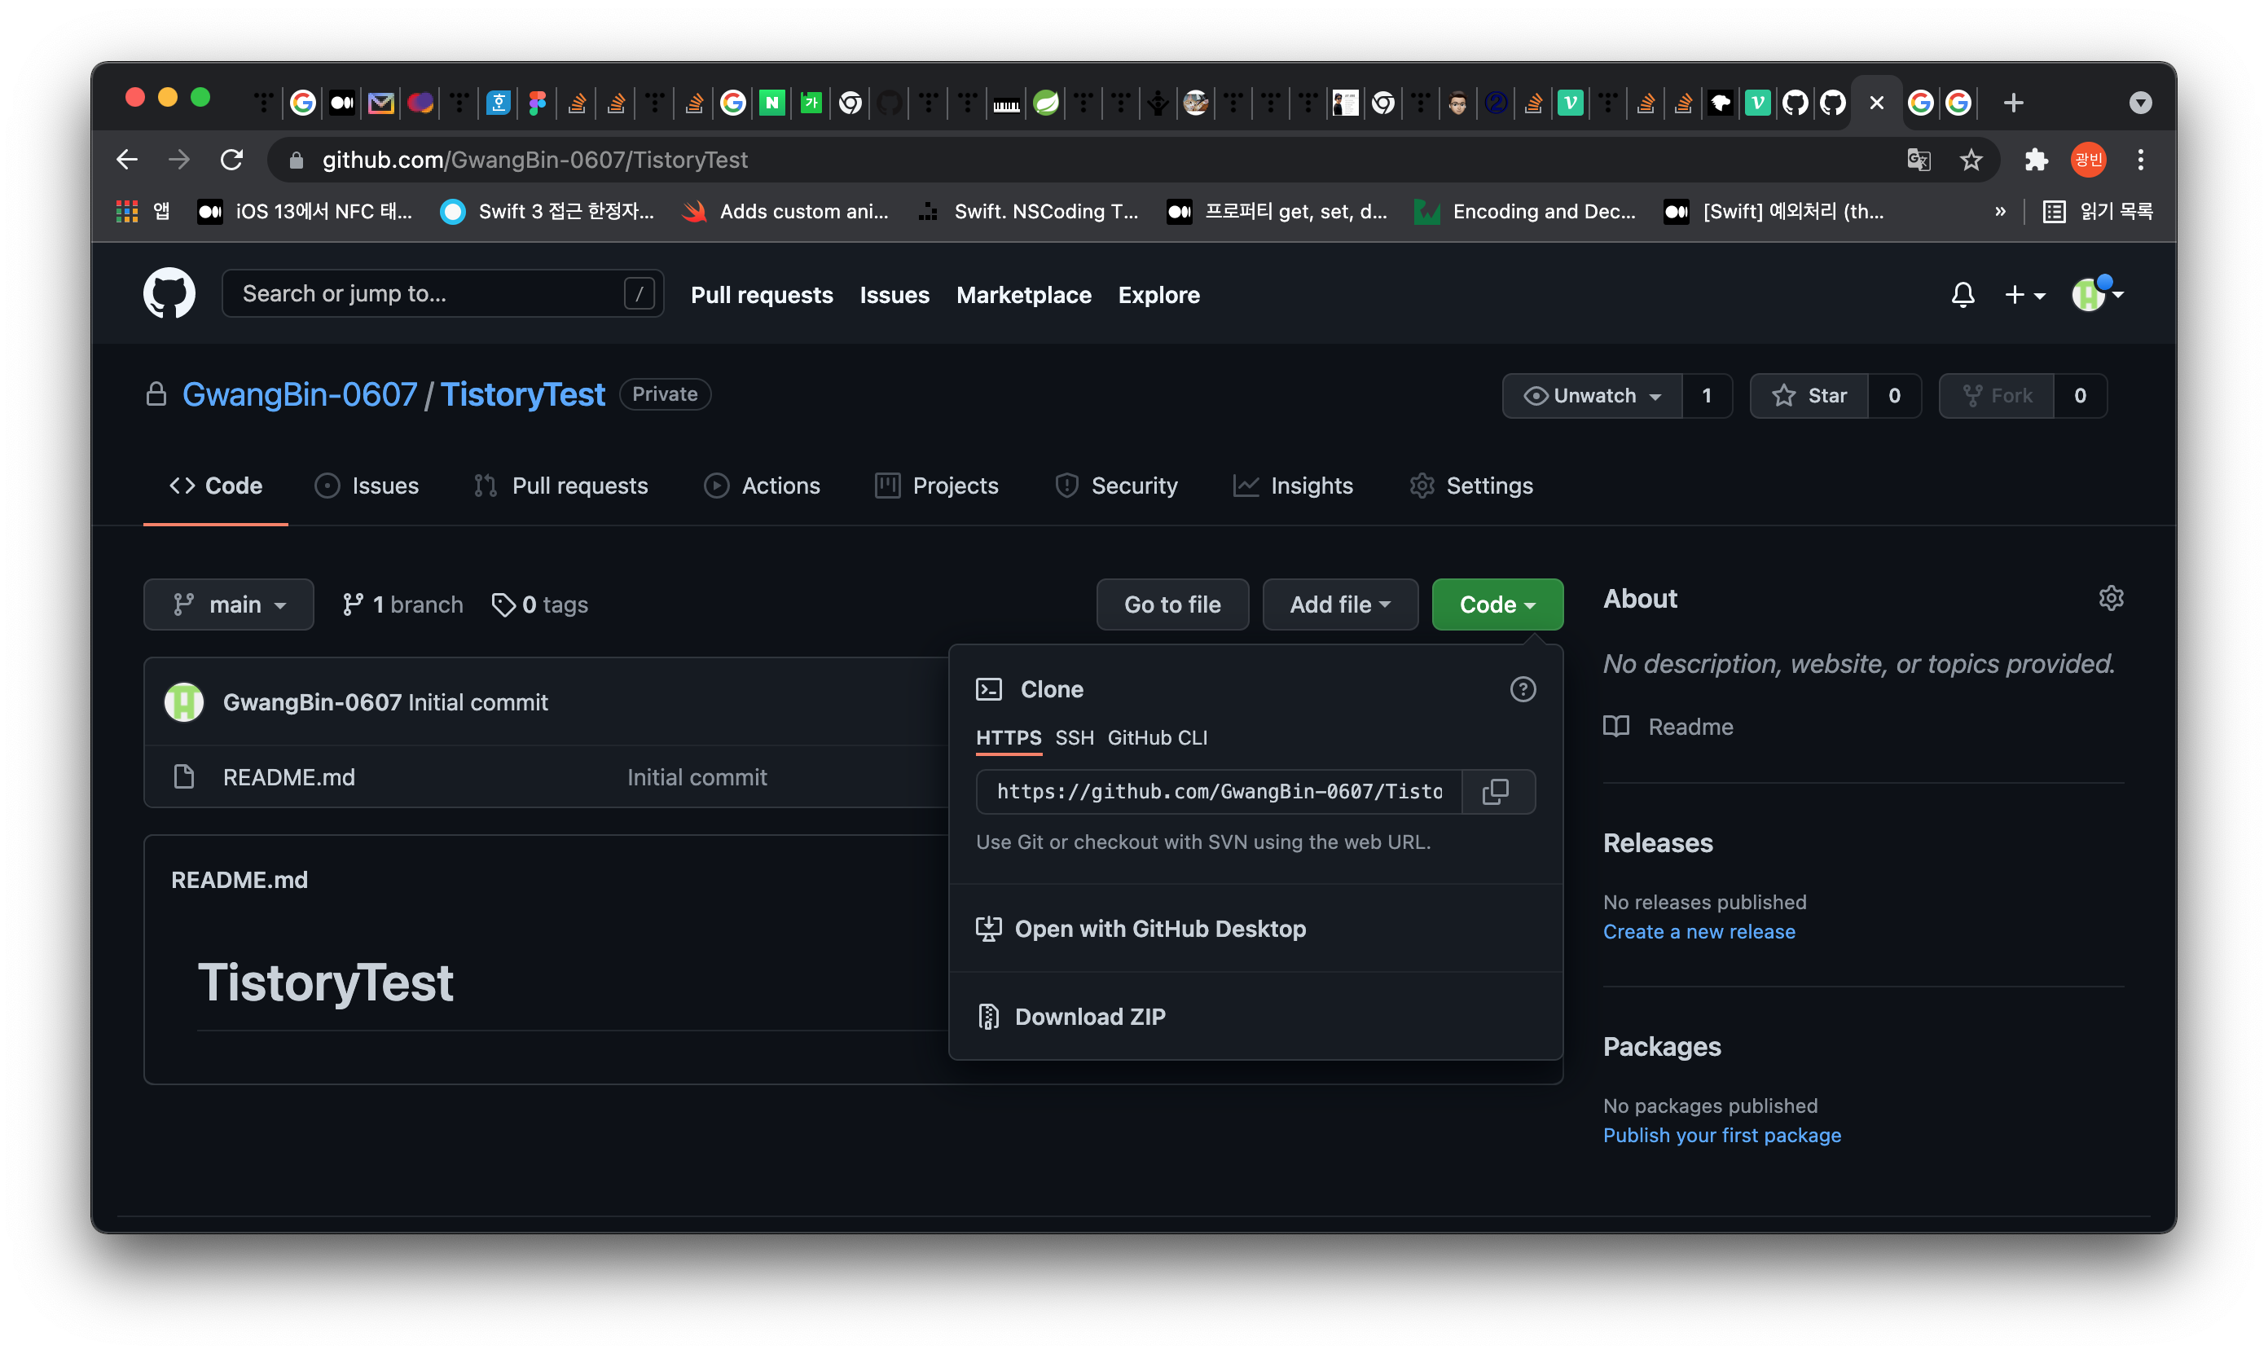
Task: Expand the main branch dropdown
Action: [229, 605]
